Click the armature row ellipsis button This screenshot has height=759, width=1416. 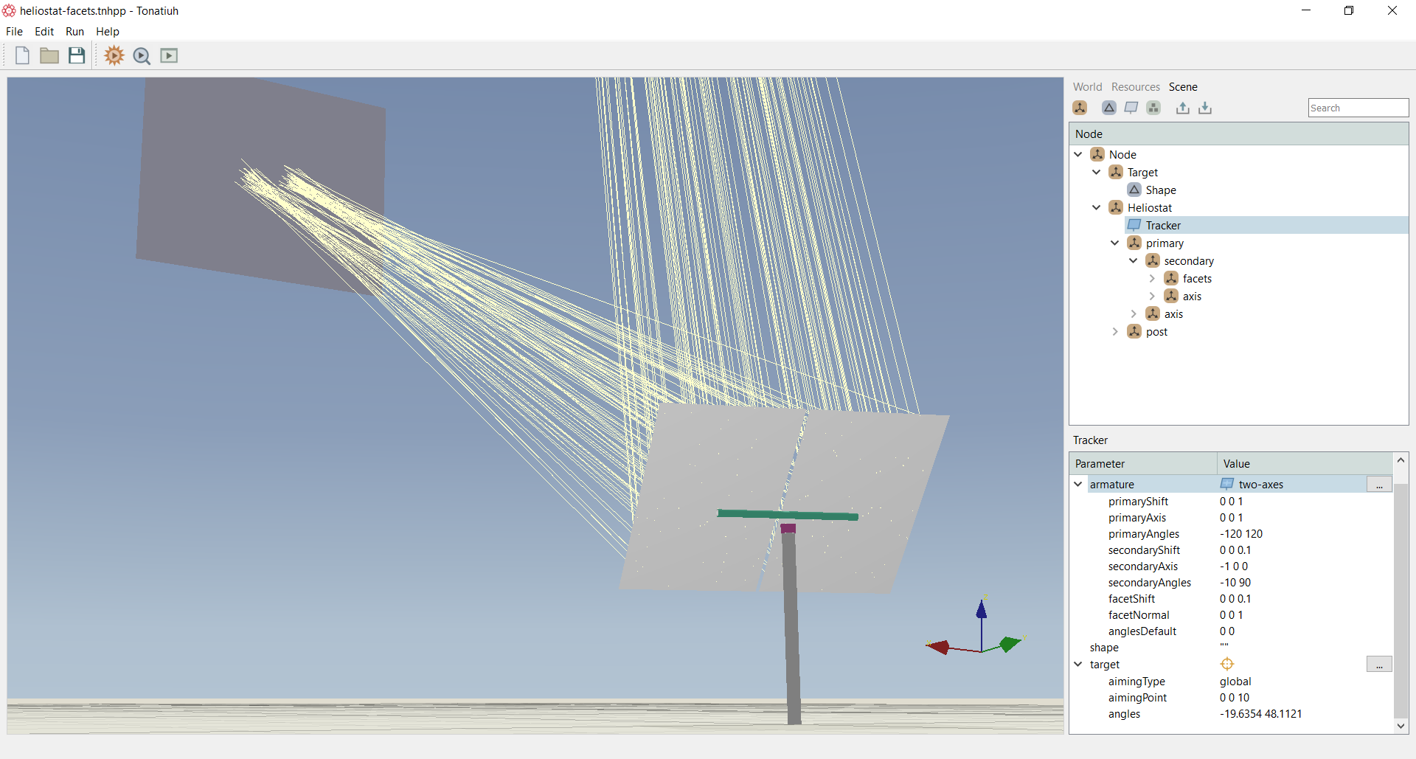(x=1379, y=484)
